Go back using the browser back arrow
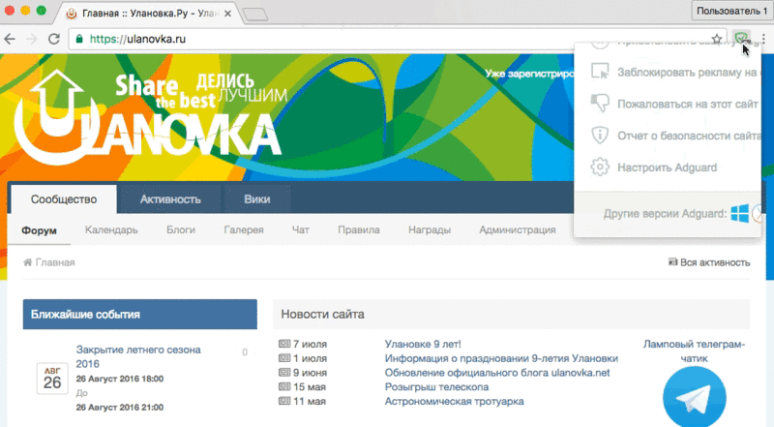Image resolution: width=774 pixels, height=427 pixels. click(x=11, y=40)
